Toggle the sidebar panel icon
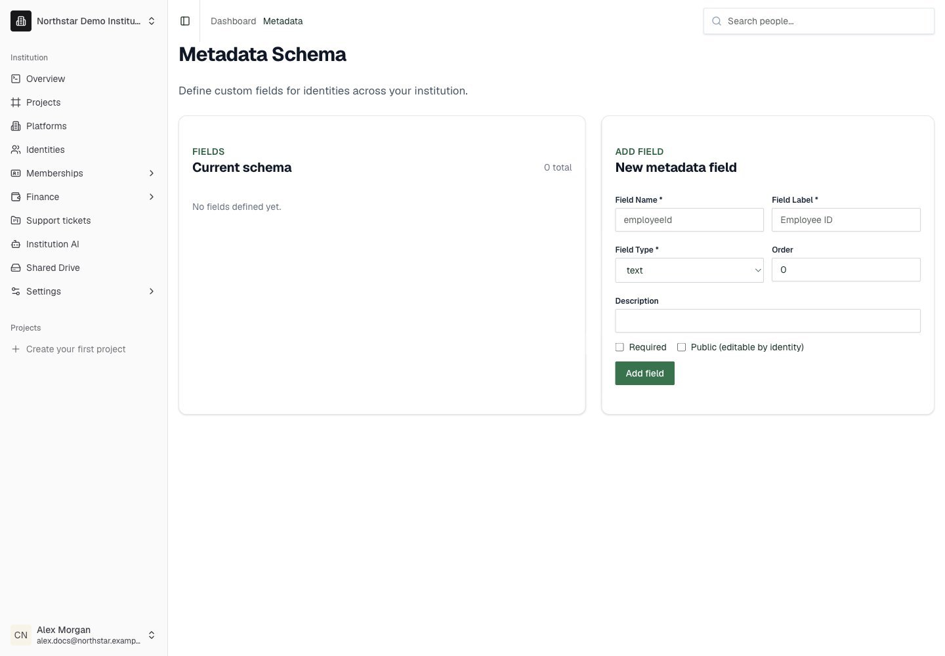 [x=185, y=21]
